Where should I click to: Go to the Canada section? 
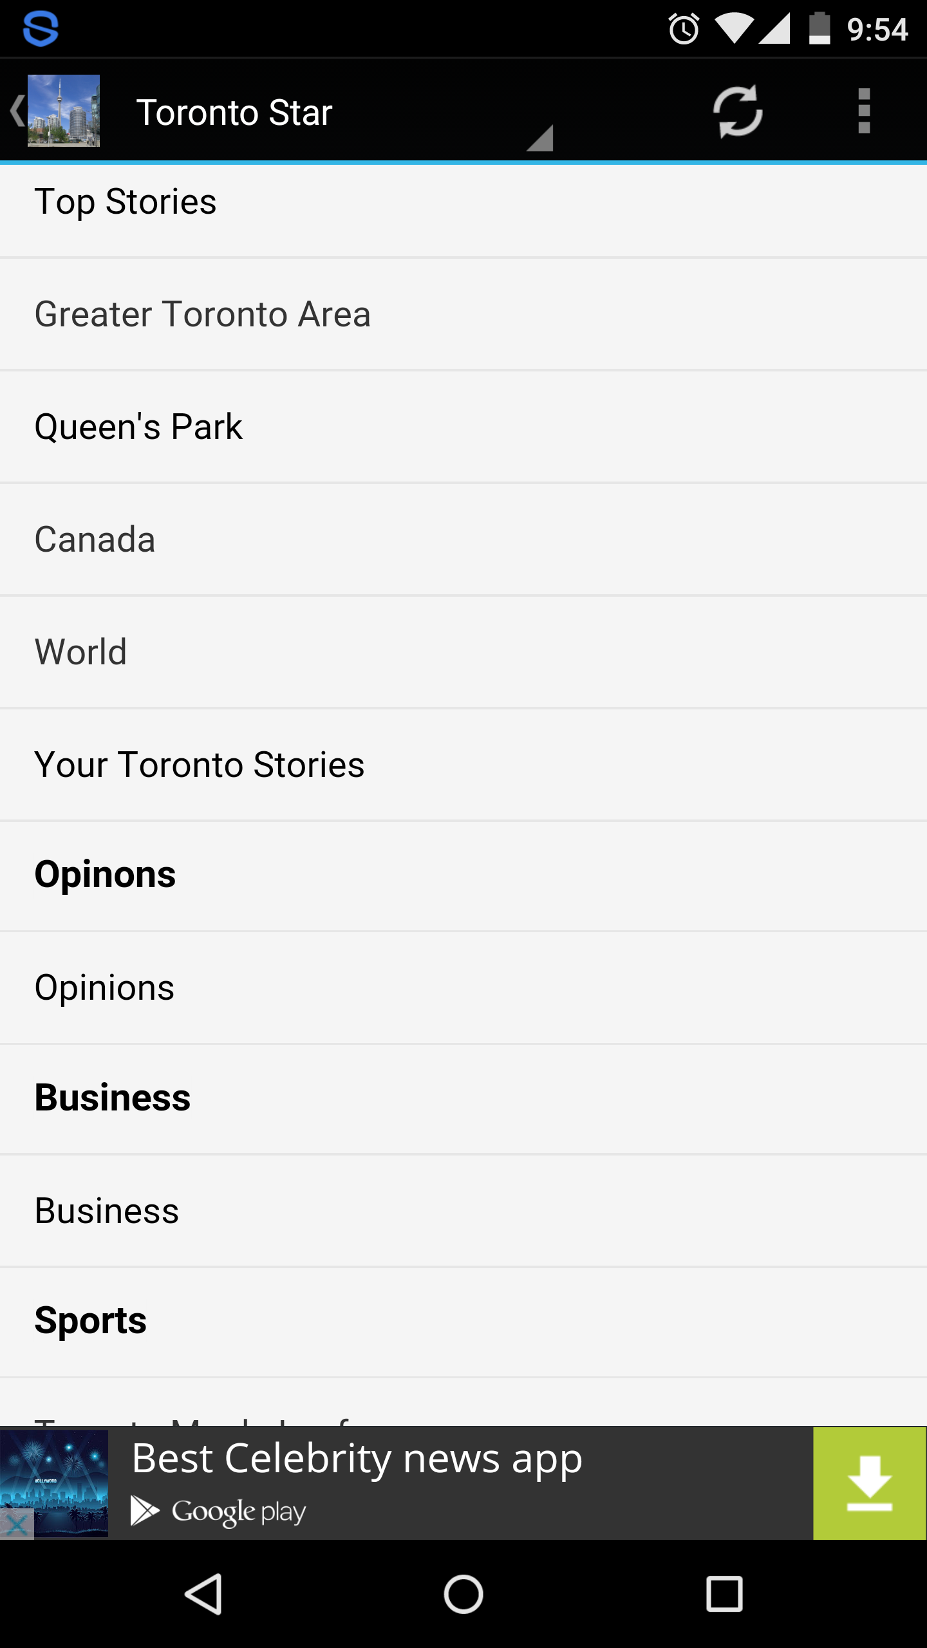tap(95, 539)
